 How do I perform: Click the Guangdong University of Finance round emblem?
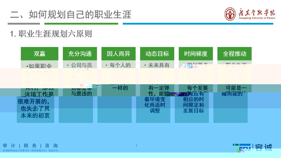[230, 14]
